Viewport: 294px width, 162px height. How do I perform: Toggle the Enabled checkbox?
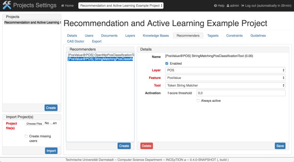[167, 64]
